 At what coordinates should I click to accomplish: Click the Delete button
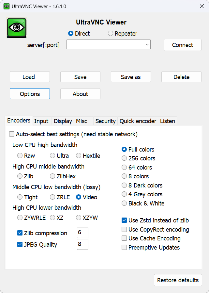pos(181,77)
